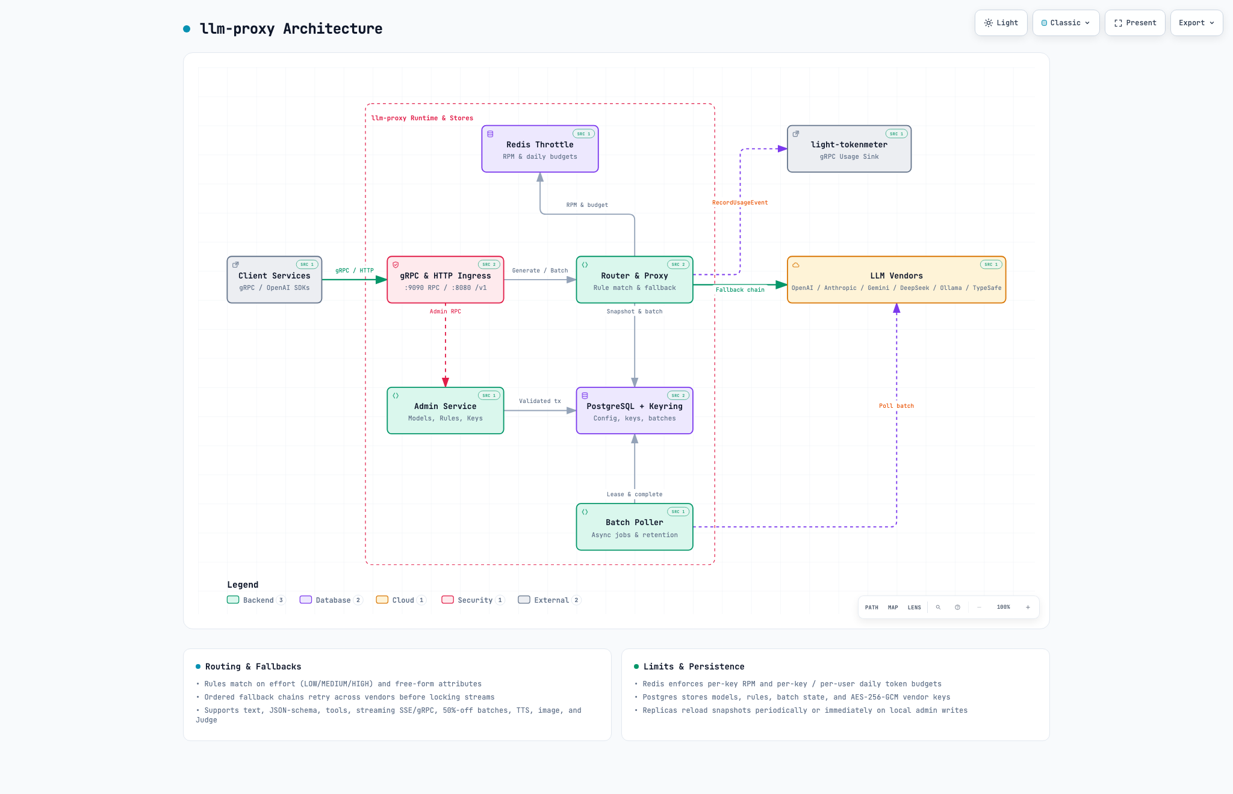
Task: Click the cloud icon on LLM Vendors node
Action: (796, 265)
